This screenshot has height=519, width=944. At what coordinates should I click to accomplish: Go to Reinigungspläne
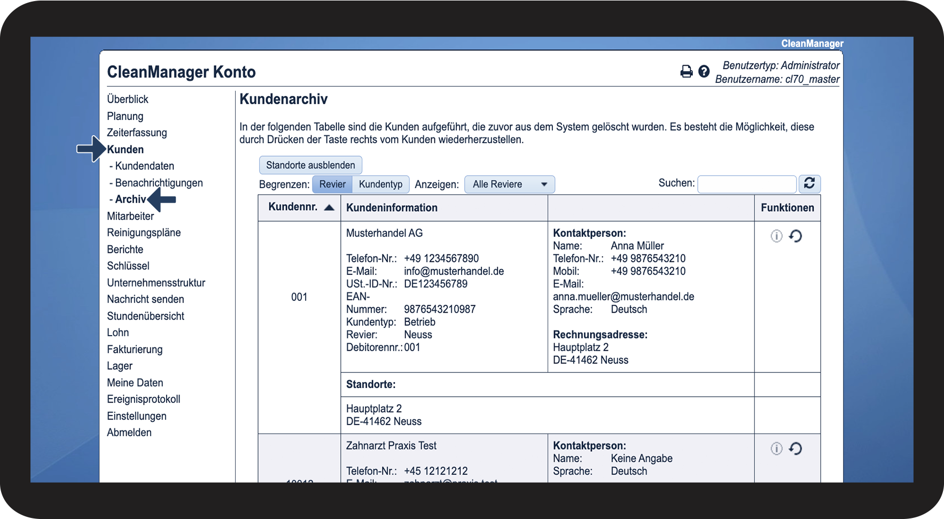coord(144,233)
